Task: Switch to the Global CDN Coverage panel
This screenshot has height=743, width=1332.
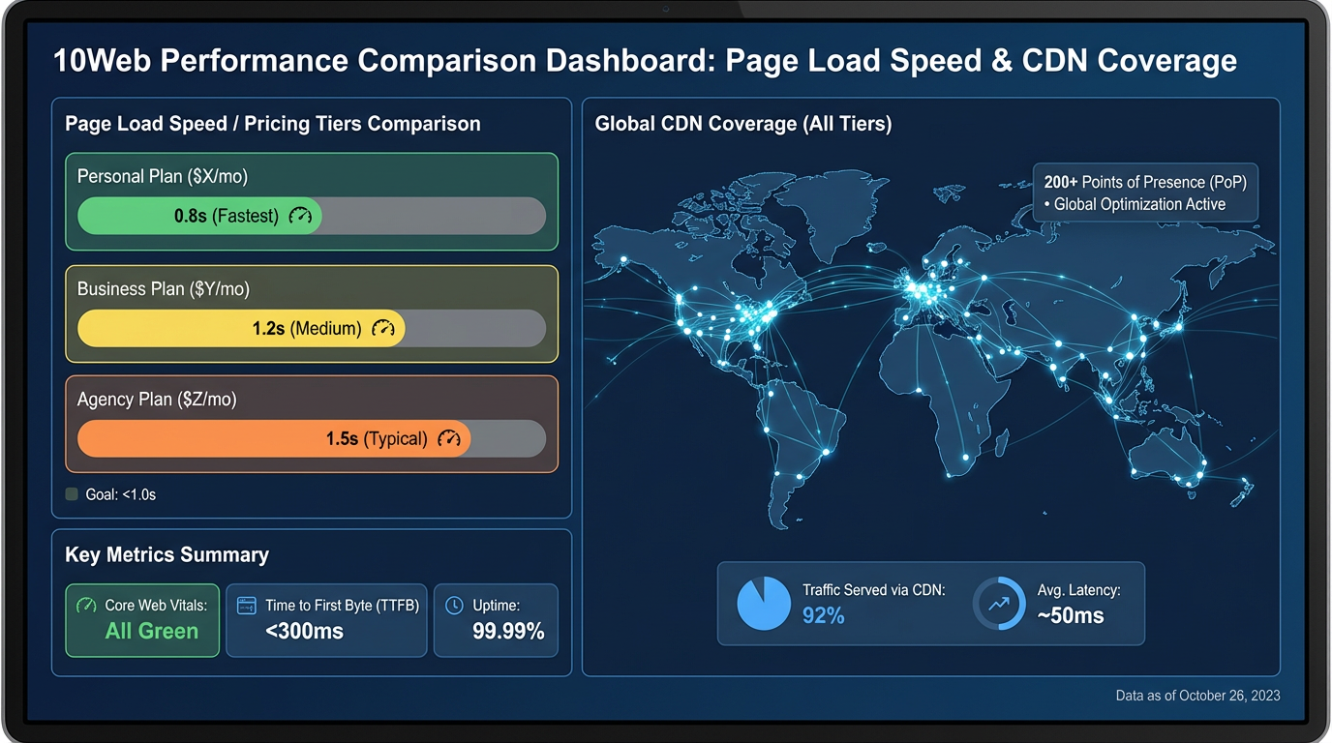Action: pos(743,123)
